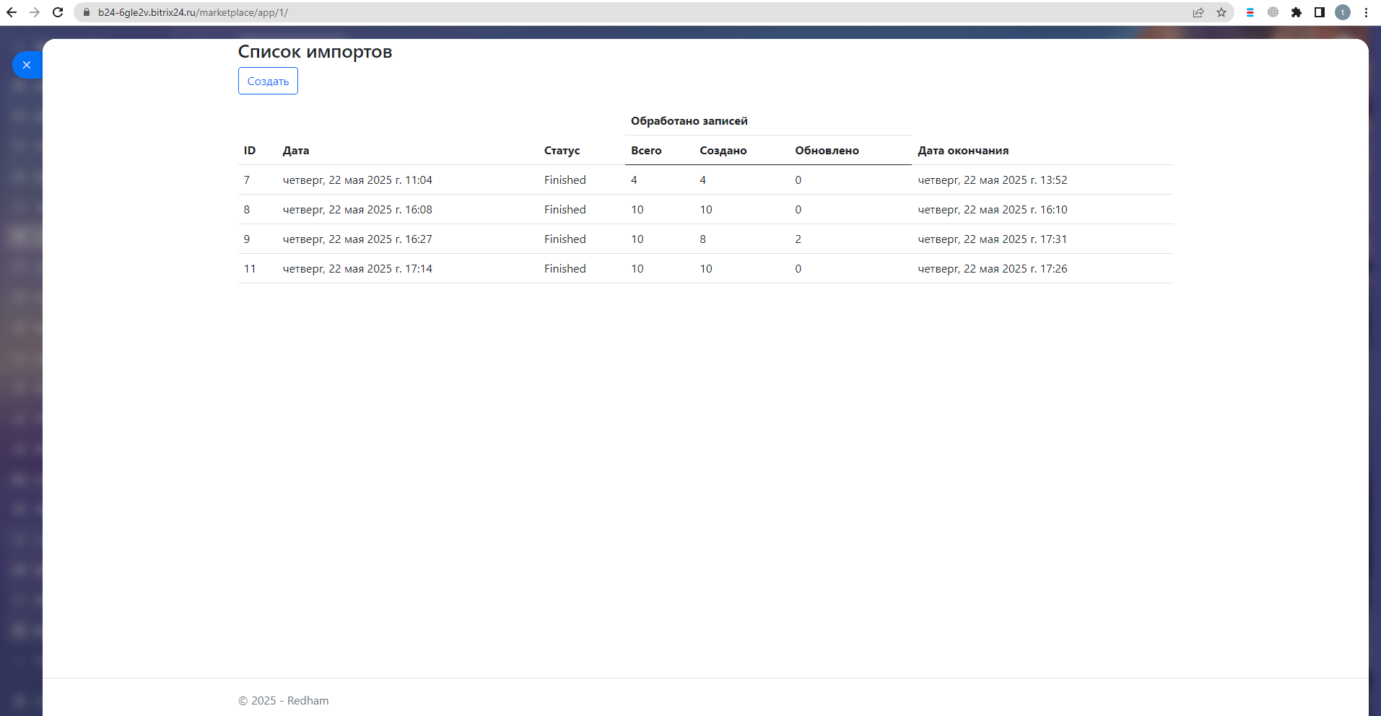Share this page using the share icon
The width and height of the screenshot is (1381, 716).
1198,12
